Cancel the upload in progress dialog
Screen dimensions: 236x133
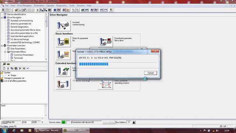[150, 73]
